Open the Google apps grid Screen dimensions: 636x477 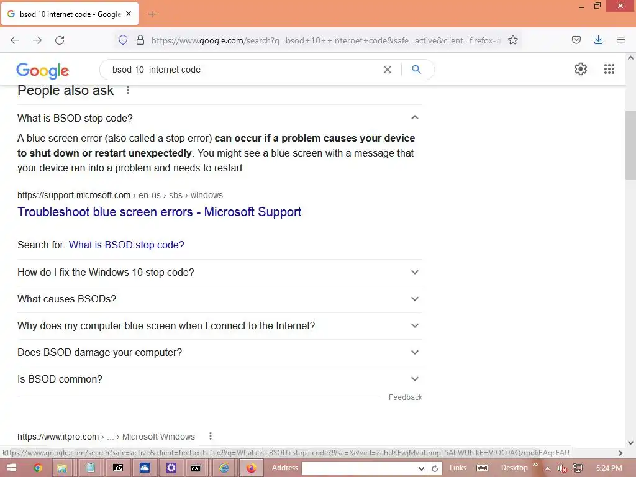coord(609,69)
